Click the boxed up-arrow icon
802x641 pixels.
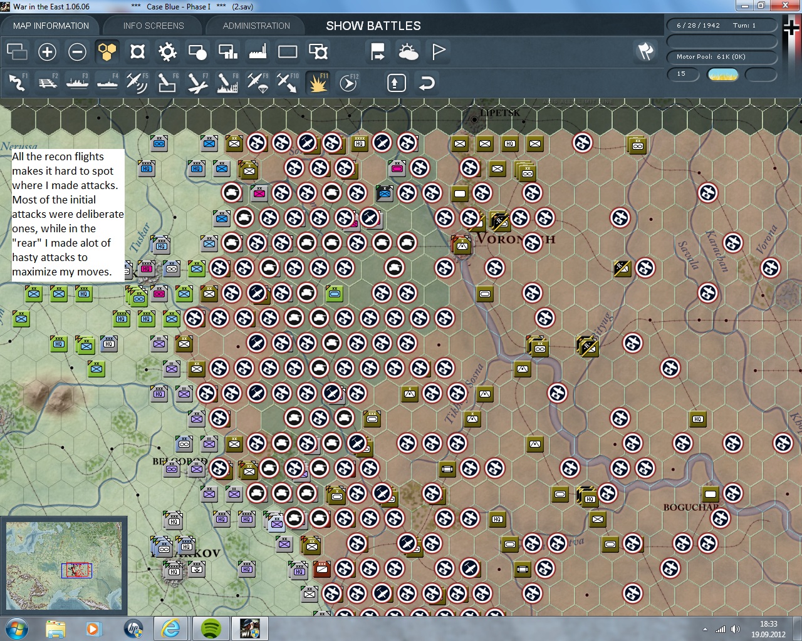coord(396,83)
